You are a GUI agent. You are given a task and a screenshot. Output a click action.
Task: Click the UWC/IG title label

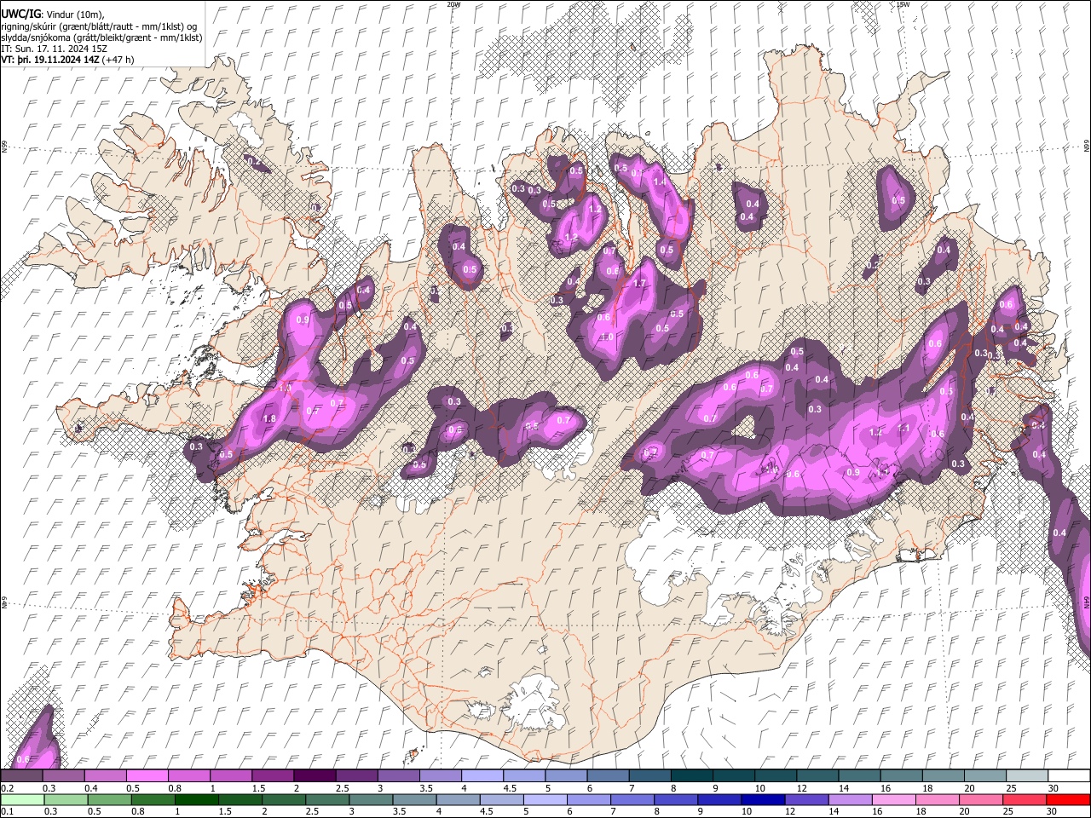pyautogui.click(x=20, y=14)
